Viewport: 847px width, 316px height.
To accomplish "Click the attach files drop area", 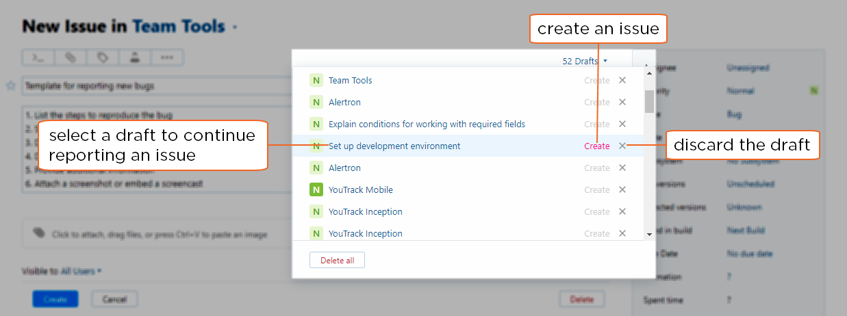I will (157, 234).
